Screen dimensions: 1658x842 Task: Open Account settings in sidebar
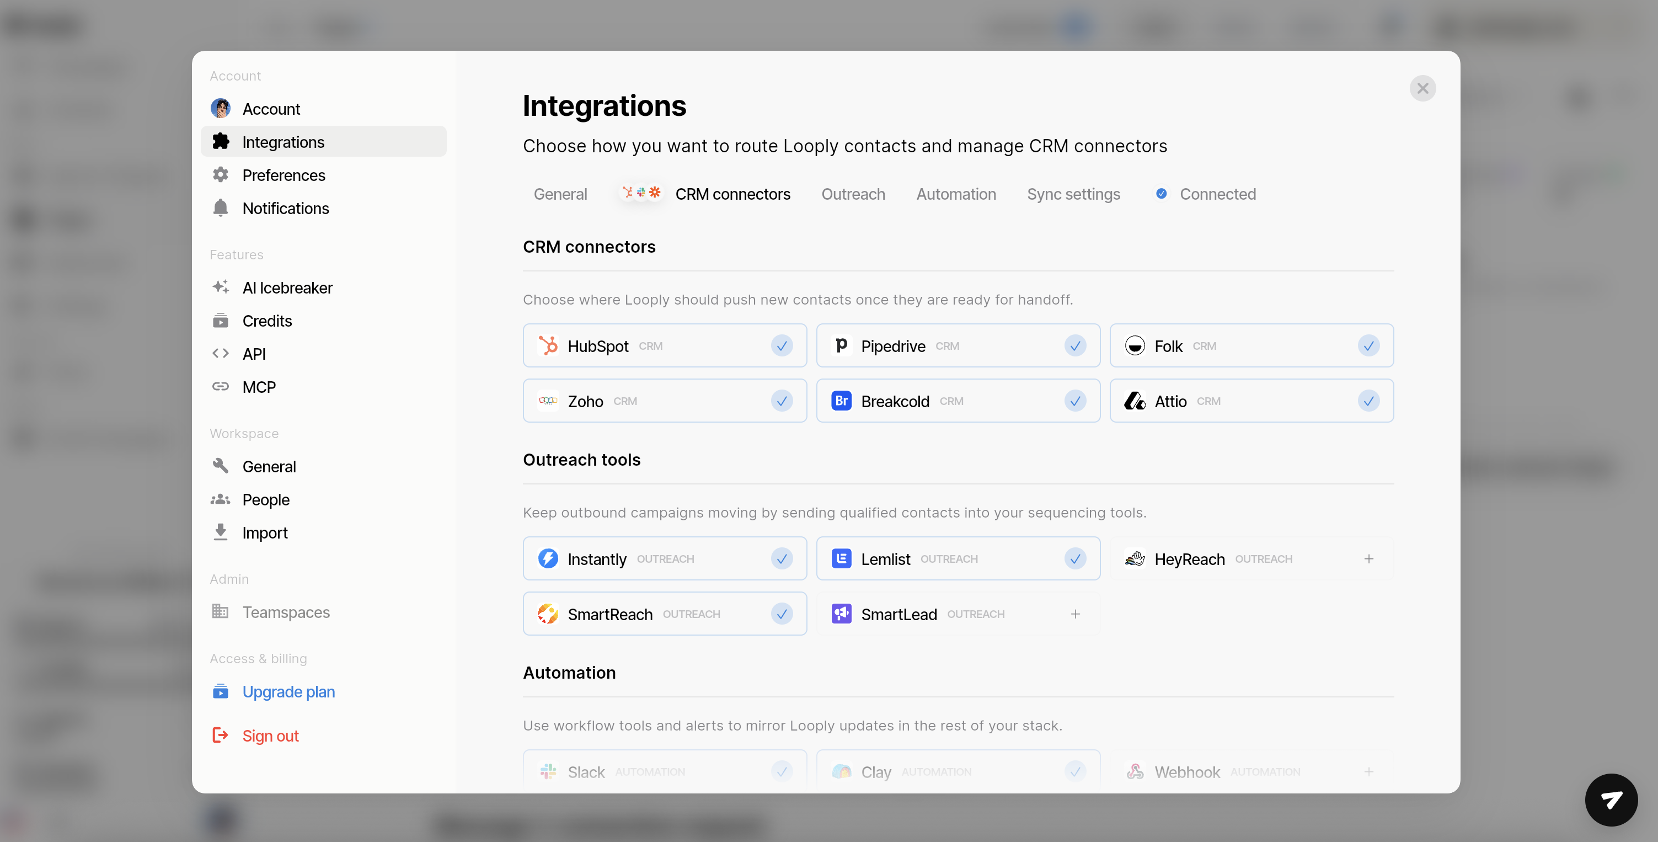pos(324,108)
